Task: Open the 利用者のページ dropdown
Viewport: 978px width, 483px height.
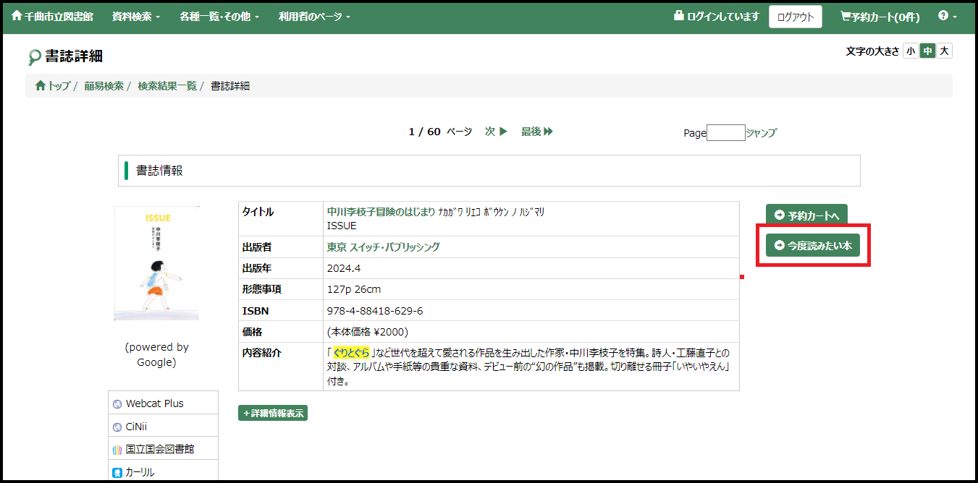Action: click(314, 16)
